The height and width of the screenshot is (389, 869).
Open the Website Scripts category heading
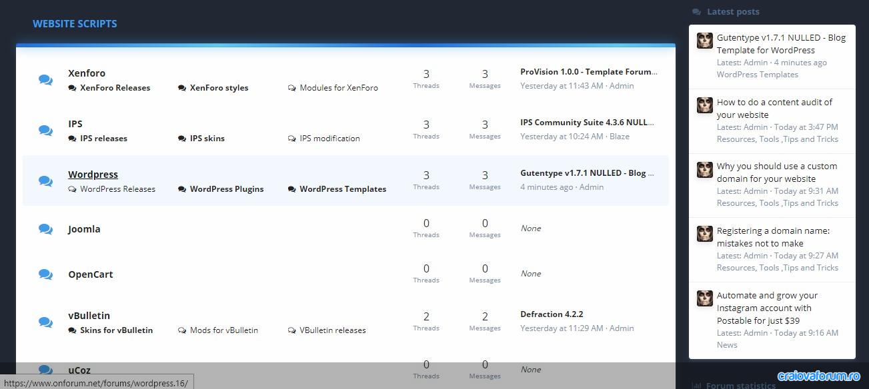click(x=75, y=24)
